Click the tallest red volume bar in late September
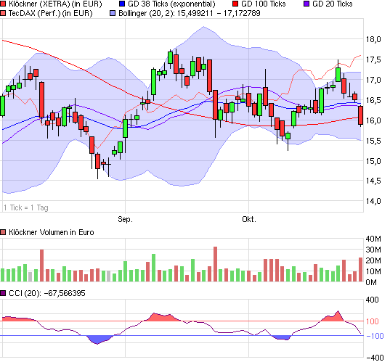The image size is (390, 362). pyautogui.click(x=216, y=264)
